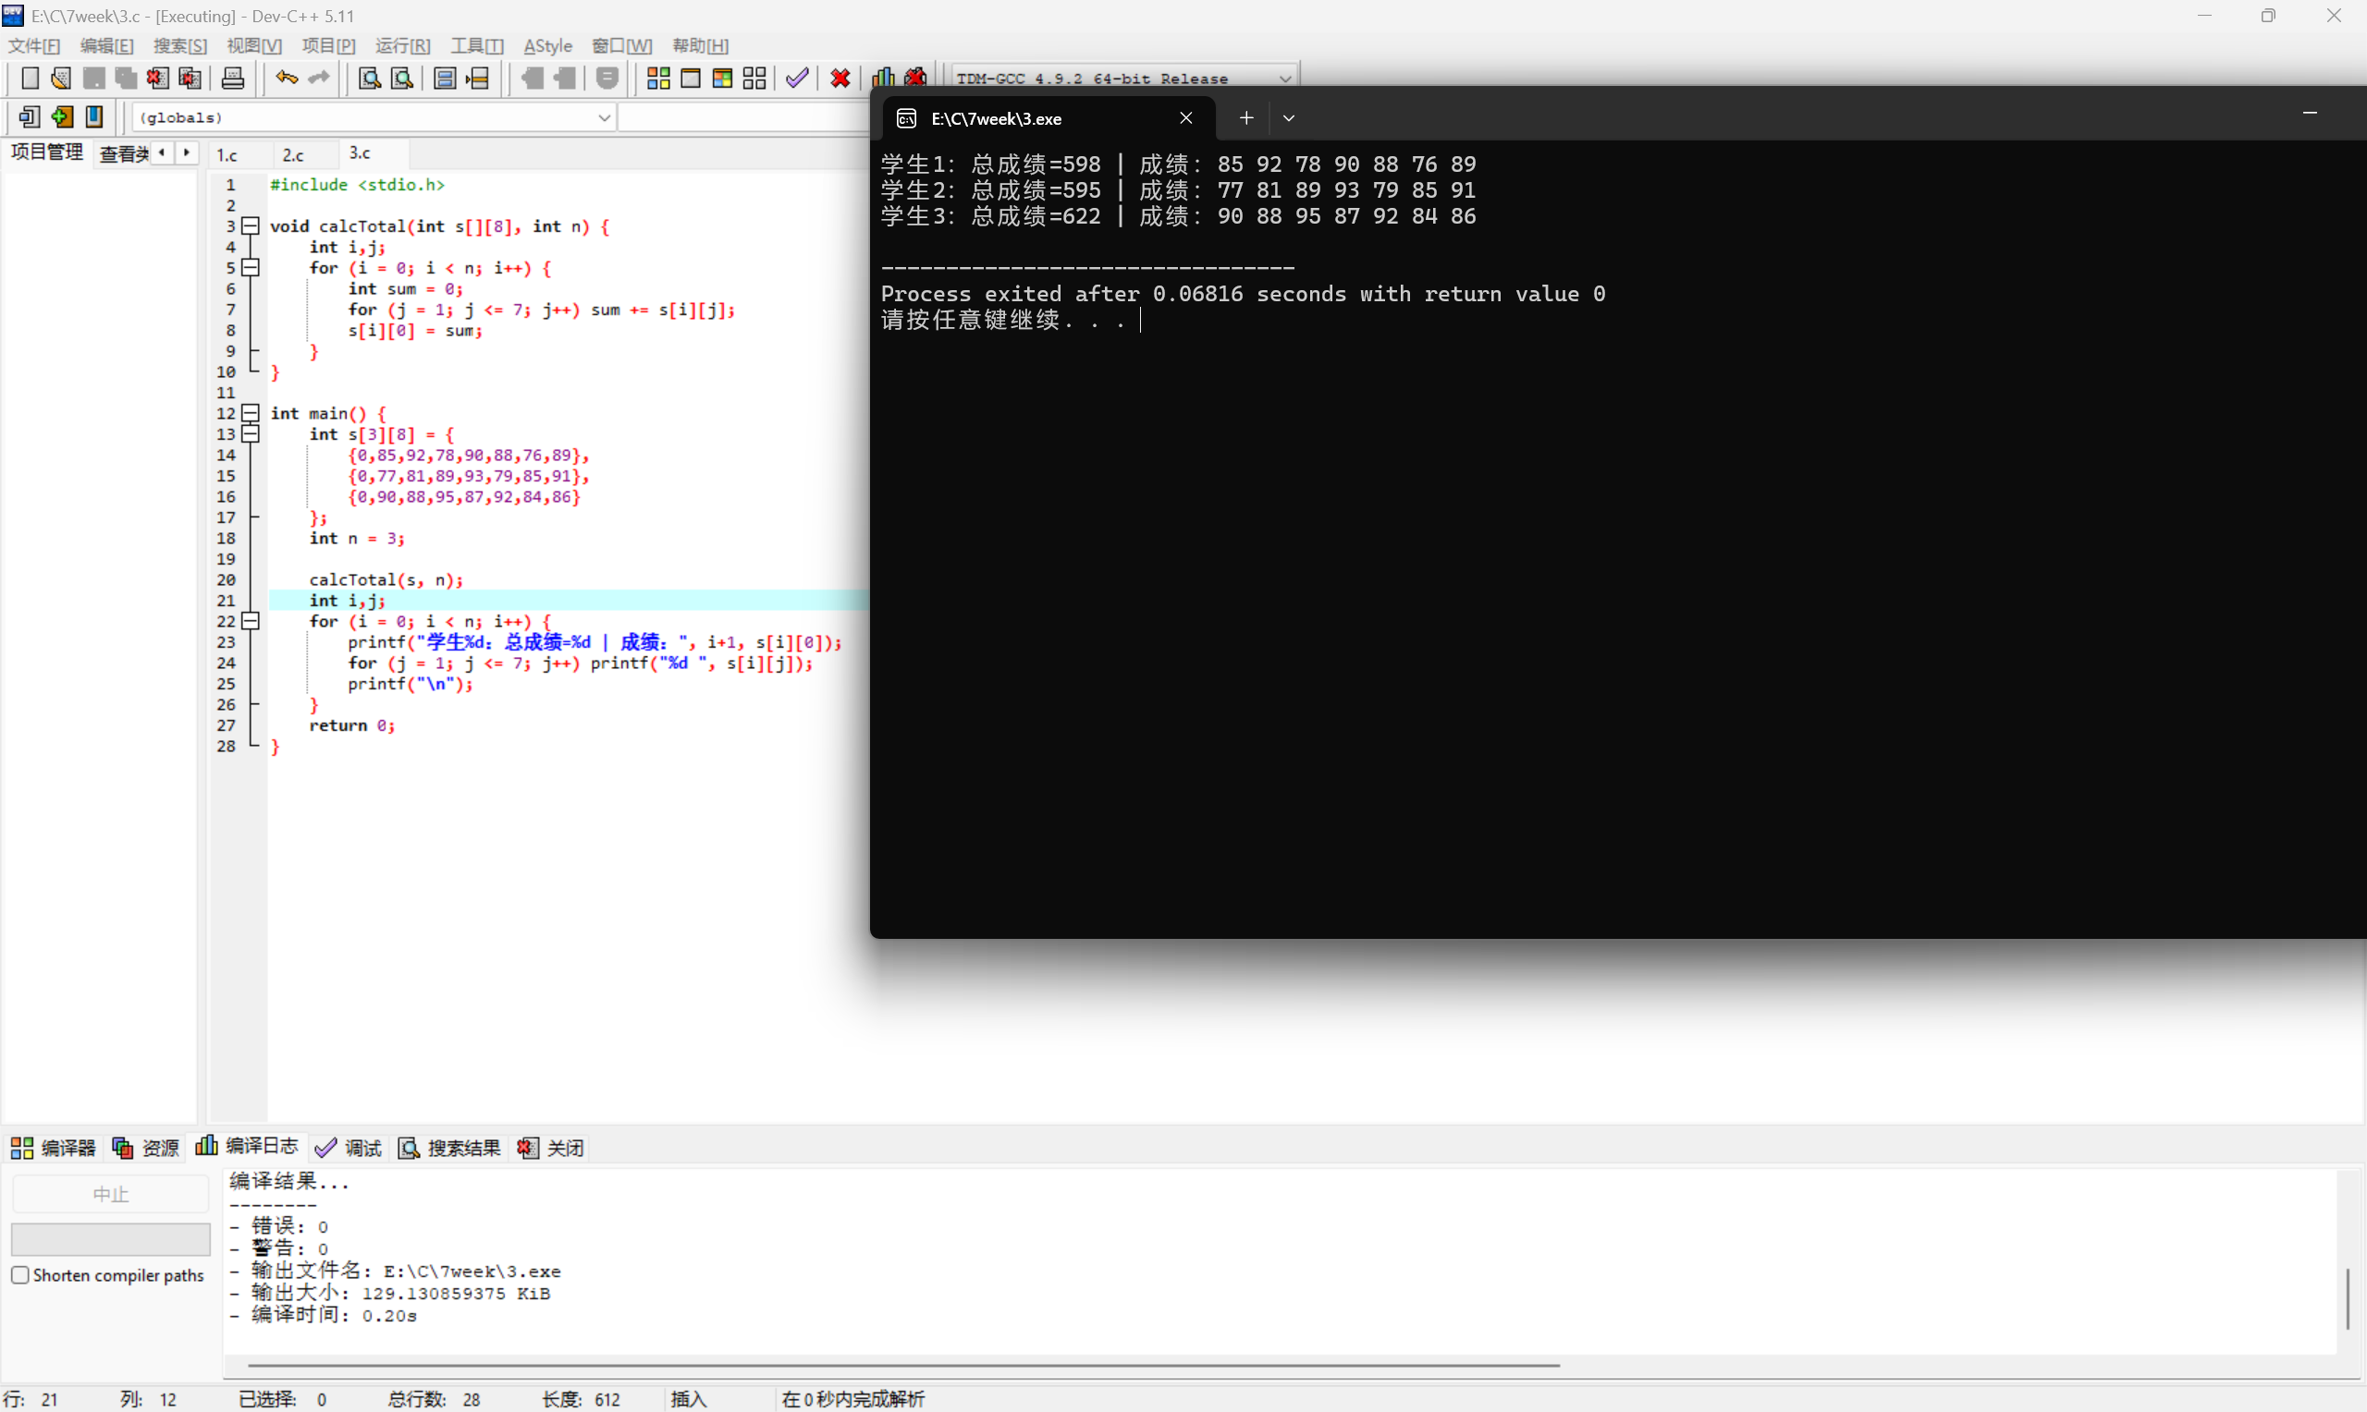
Task: Collapse the calcTotal function fold marker
Action: click(x=251, y=225)
